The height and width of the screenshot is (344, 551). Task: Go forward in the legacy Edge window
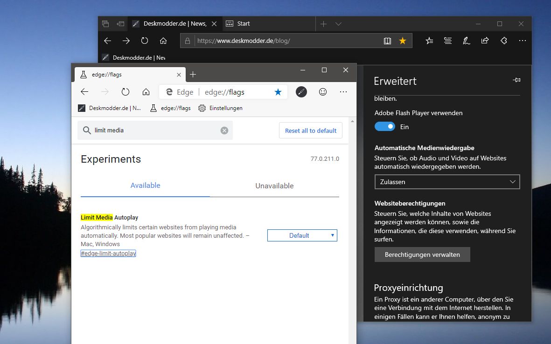click(x=126, y=41)
